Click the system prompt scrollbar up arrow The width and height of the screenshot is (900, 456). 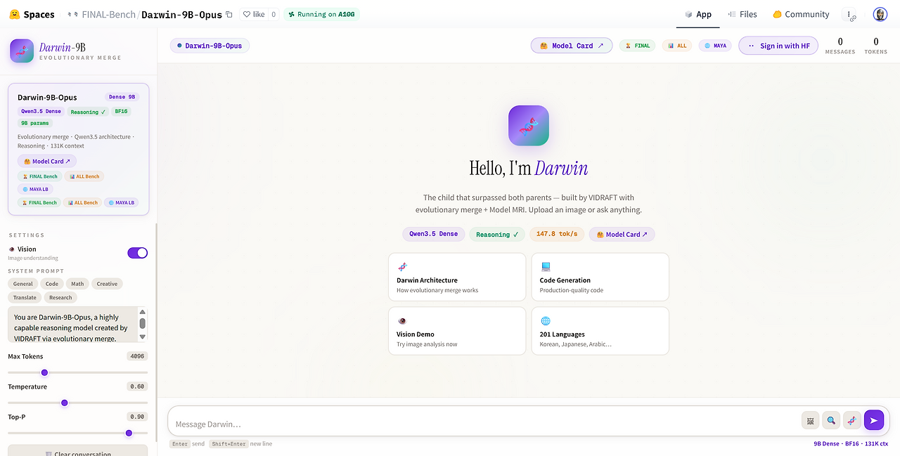click(143, 312)
